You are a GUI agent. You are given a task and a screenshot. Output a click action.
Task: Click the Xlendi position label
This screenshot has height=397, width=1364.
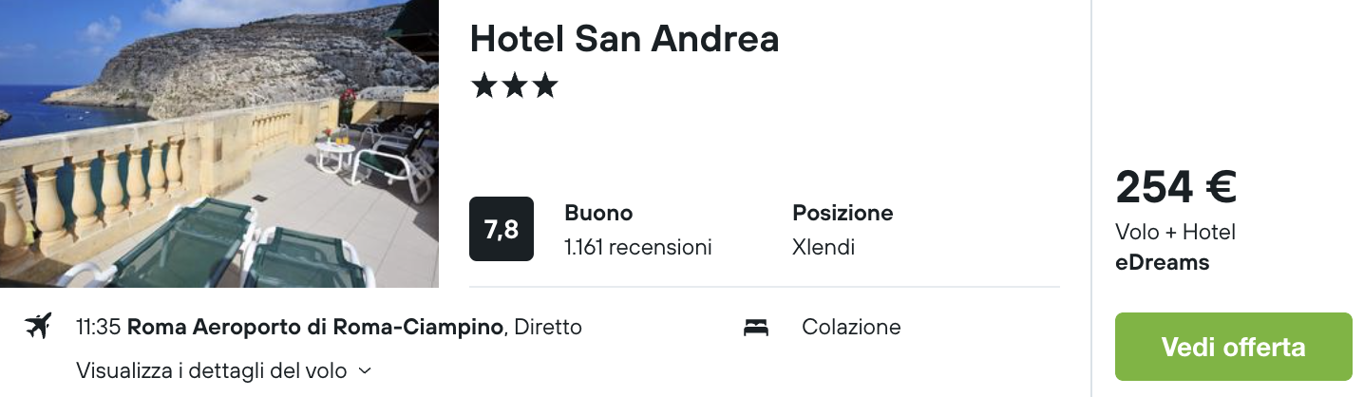pyautogui.click(x=824, y=248)
